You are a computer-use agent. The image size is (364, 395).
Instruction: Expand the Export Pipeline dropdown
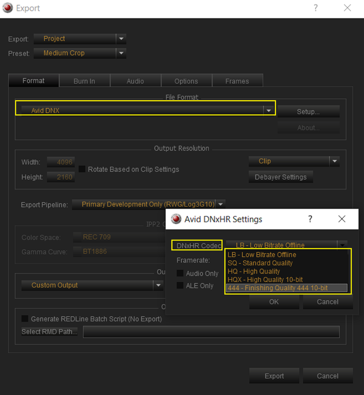[x=220, y=204]
